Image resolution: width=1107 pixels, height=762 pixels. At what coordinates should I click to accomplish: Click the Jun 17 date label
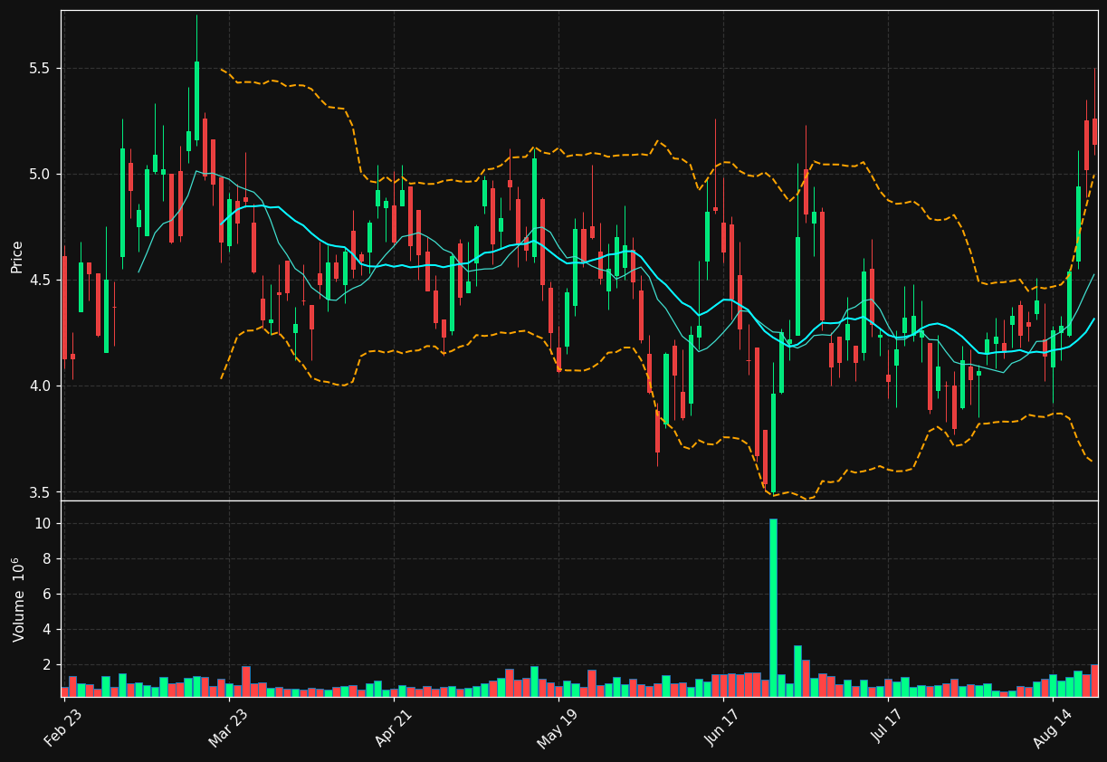[722, 728]
